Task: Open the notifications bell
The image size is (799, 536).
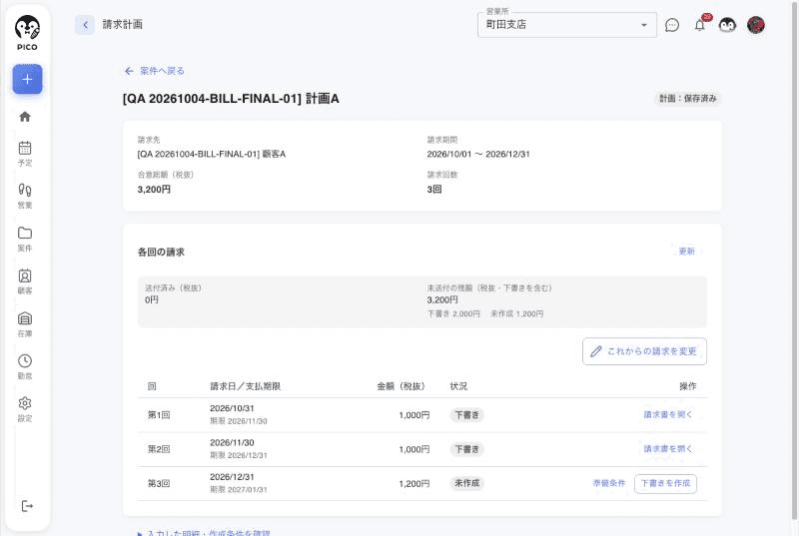Action: tap(700, 25)
